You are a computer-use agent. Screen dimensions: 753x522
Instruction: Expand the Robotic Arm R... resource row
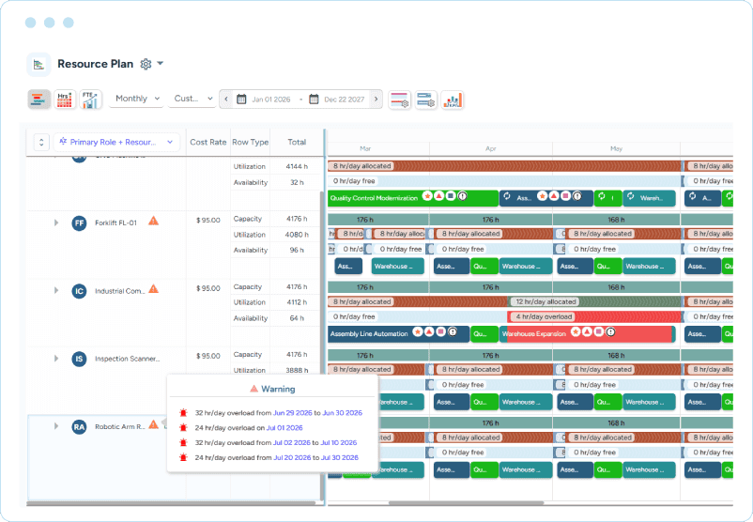(56, 426)
